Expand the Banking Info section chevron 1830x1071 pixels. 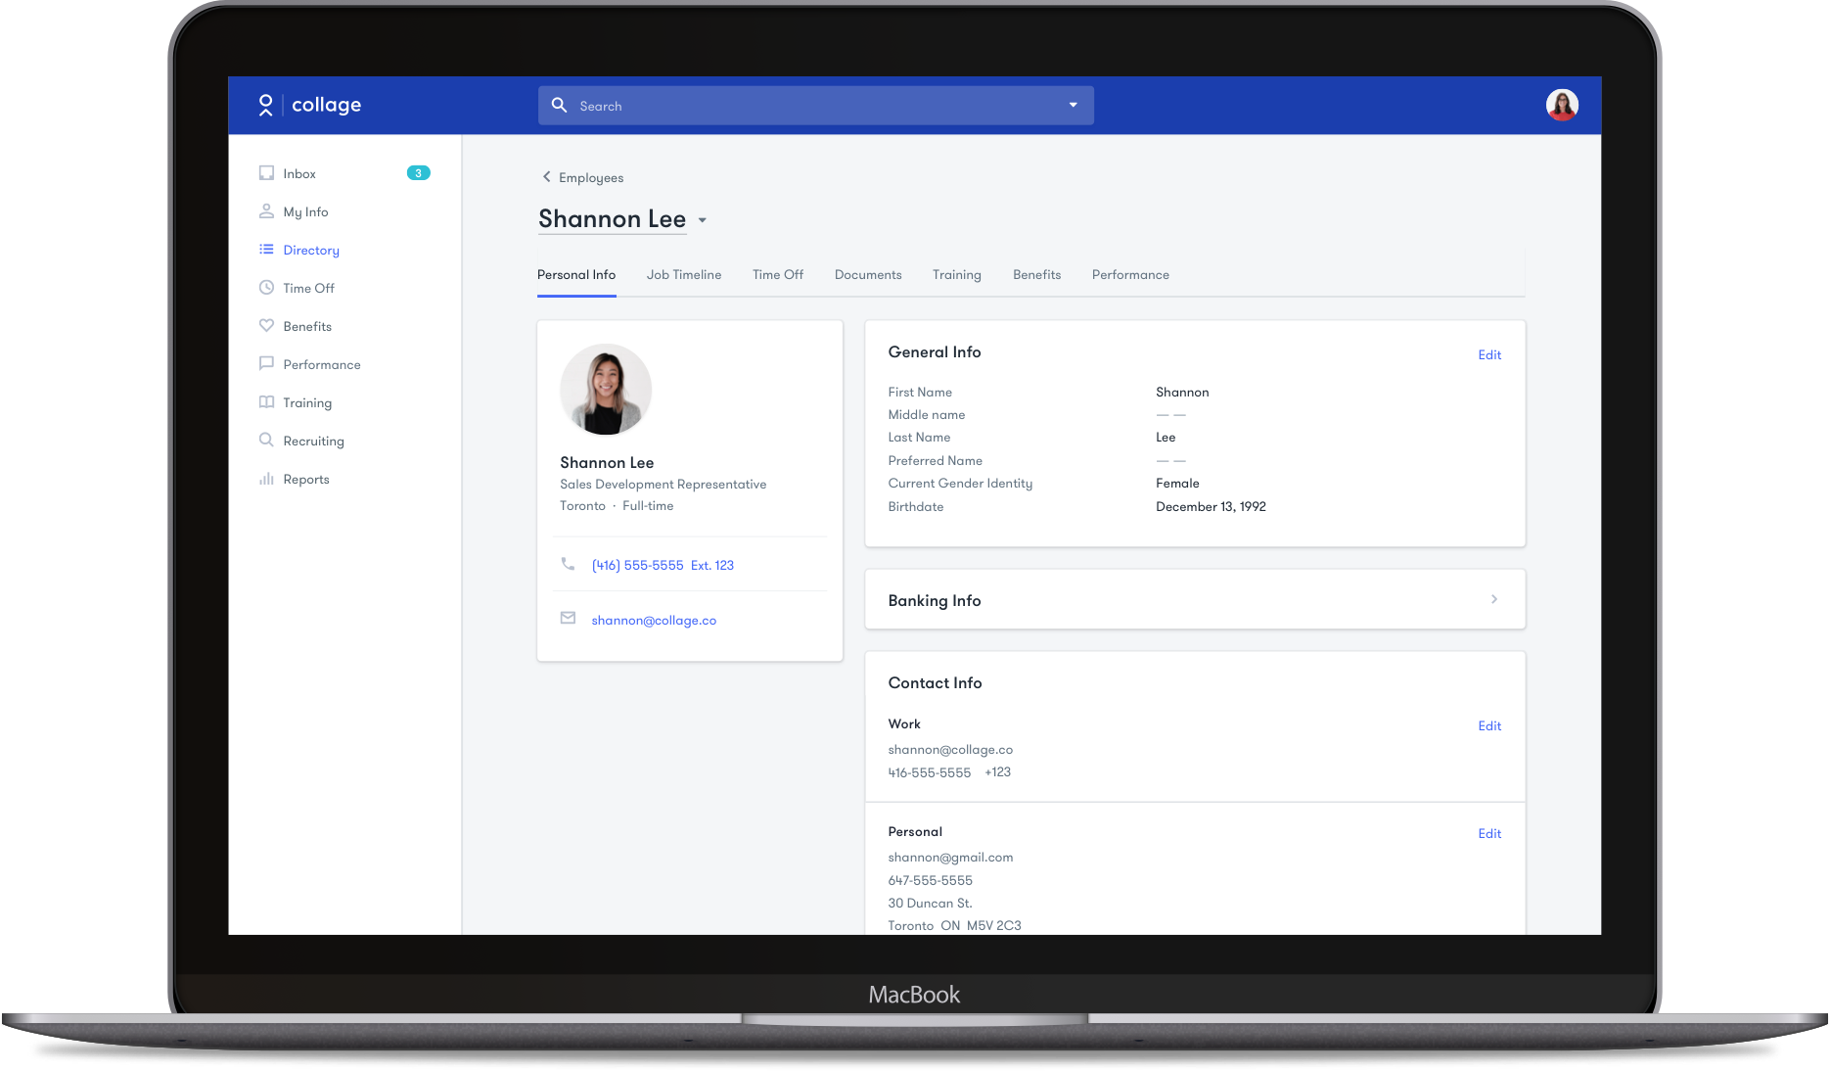pos(1493,599)
